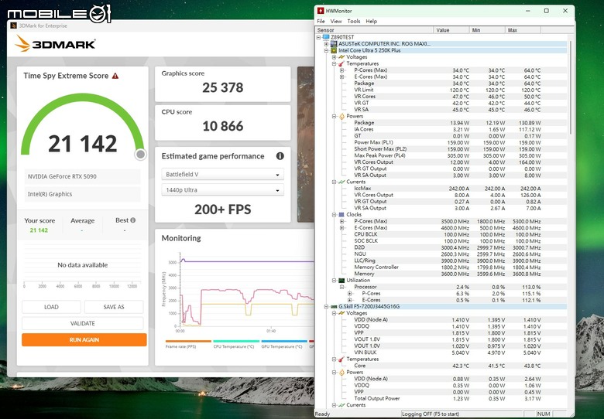This screenshot has height=419, width=604.
Task: Click the LOAD button
Action: click(51, 307)
